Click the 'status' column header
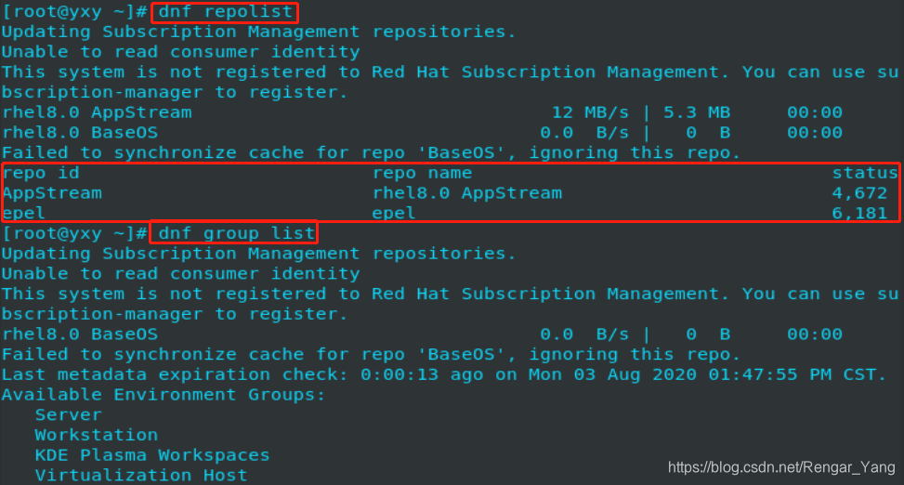Screen dimensions: 904x485 (865, 173)
